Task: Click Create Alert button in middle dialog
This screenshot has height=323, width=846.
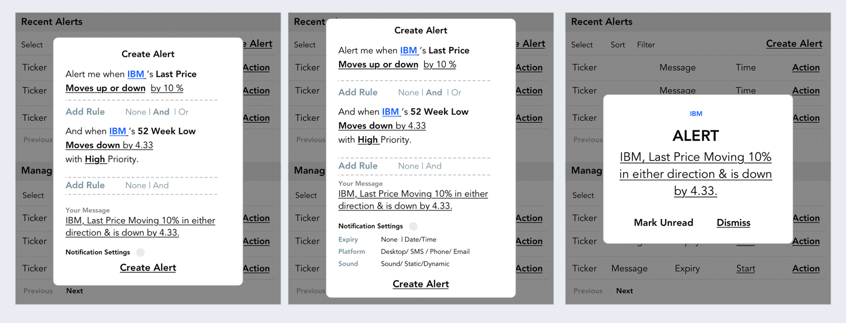Action: [421, 284]
